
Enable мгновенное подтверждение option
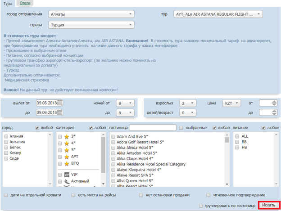click(x=208, y=195)
